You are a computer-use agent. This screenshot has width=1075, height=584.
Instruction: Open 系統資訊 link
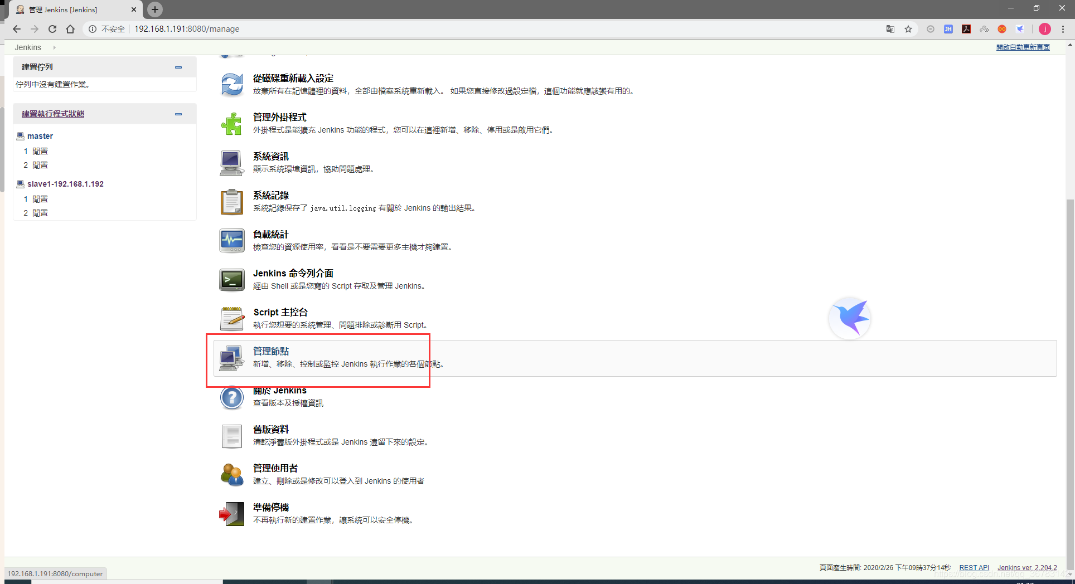[x=271, y=157]
